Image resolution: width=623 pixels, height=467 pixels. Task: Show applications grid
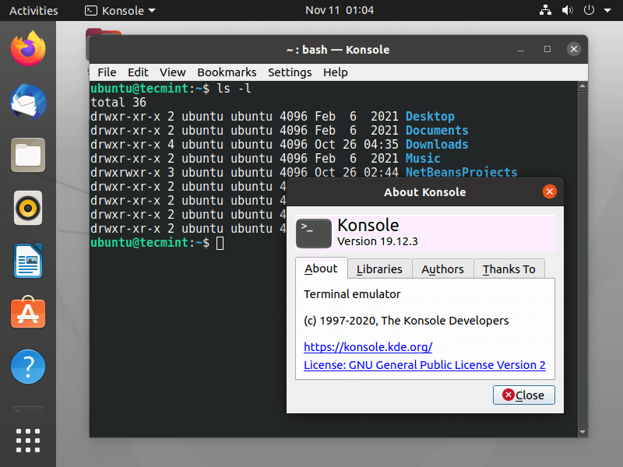click(28, 440)
